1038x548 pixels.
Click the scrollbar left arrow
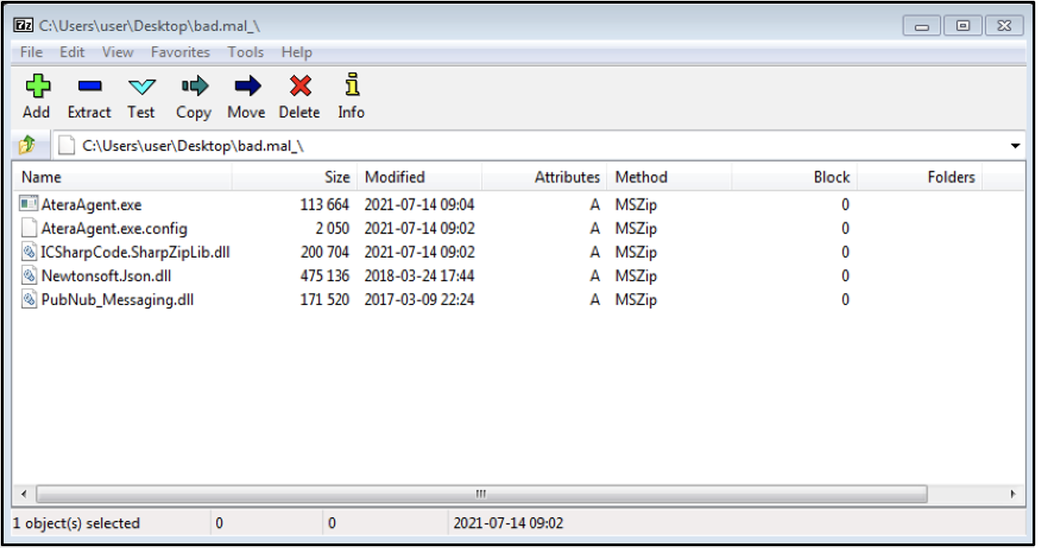pyautogui.click(x=24, y=494)
